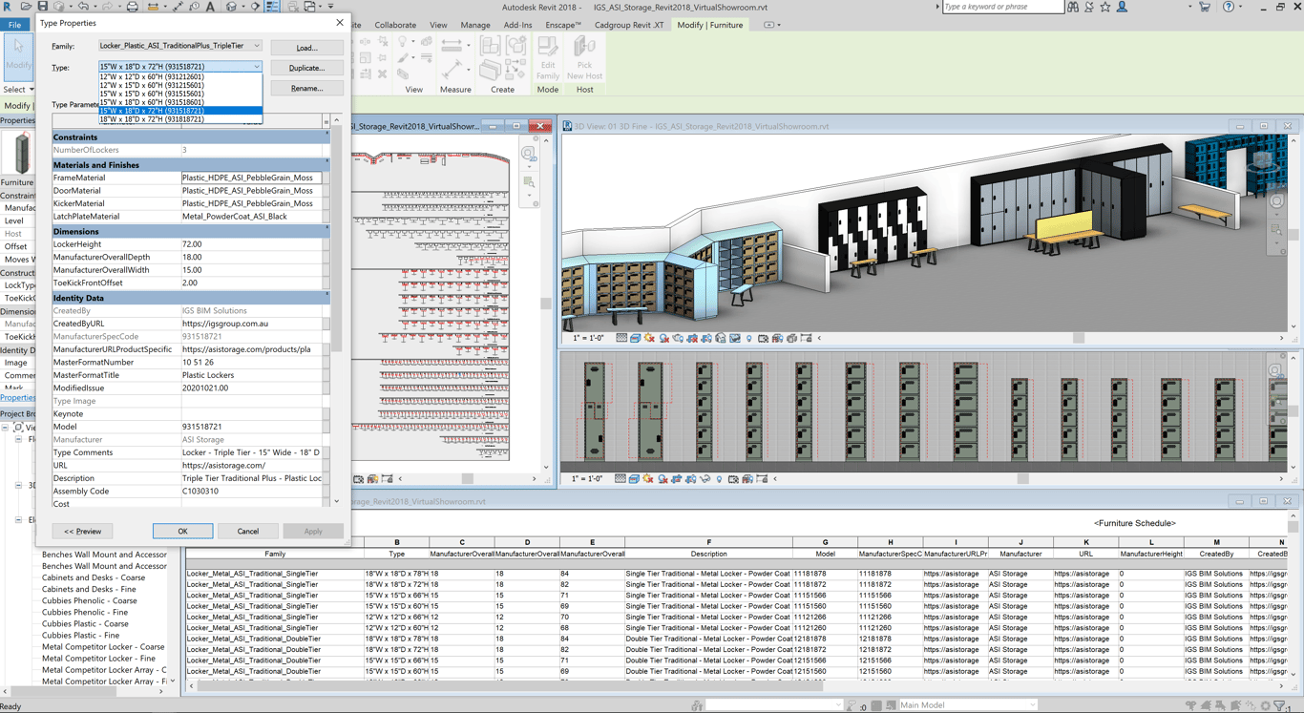
Task: Open the visual style icon in view controls
Action: pos(634,337)
